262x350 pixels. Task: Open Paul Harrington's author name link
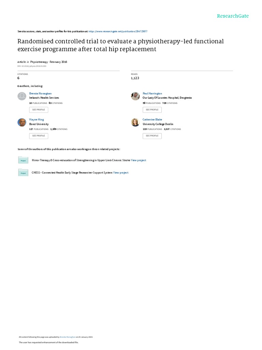pos(152,93)
